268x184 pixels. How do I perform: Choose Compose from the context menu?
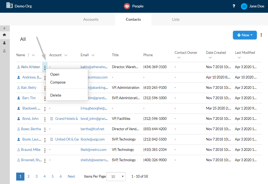[x=58, y=82]
